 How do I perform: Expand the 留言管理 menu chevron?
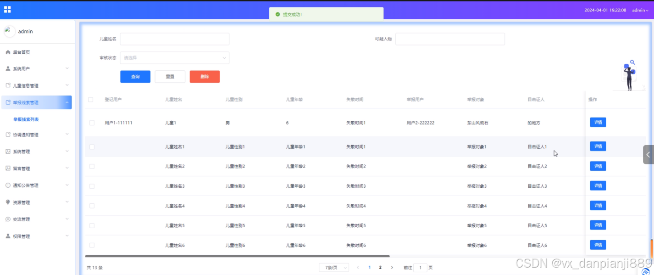click(67, 168)
